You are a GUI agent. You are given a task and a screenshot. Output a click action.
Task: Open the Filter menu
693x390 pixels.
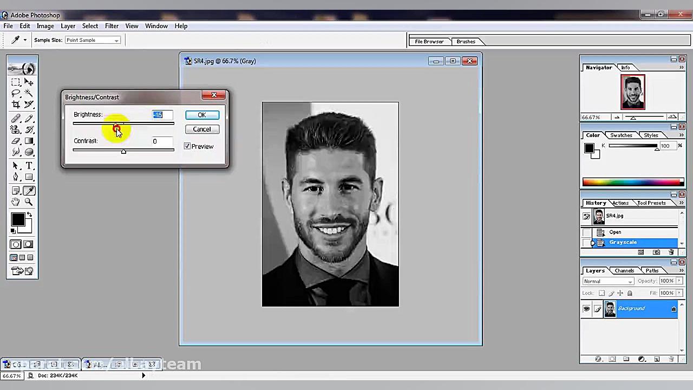(x=112, y=26)
